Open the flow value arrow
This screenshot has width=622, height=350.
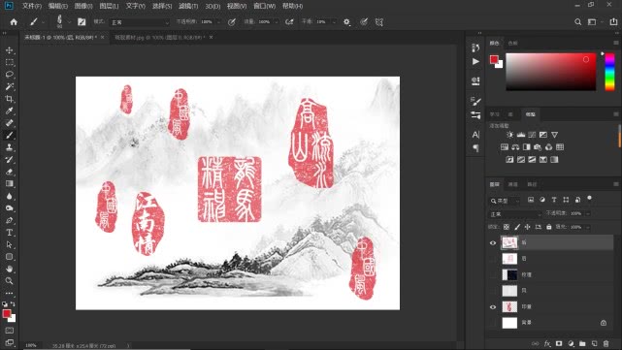coord(277,22)
